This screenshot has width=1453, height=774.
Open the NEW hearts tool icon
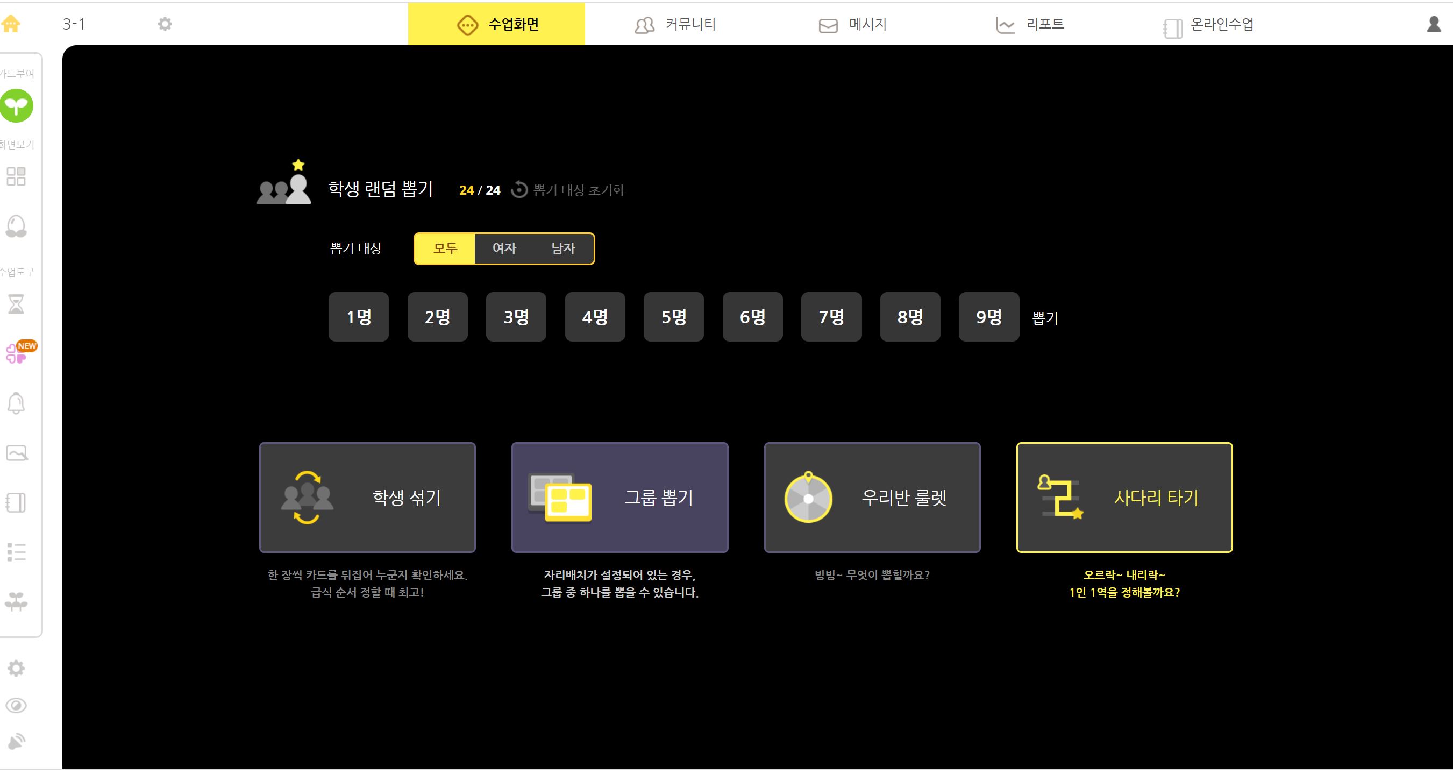pyautogui.click(x=17, y=353)
